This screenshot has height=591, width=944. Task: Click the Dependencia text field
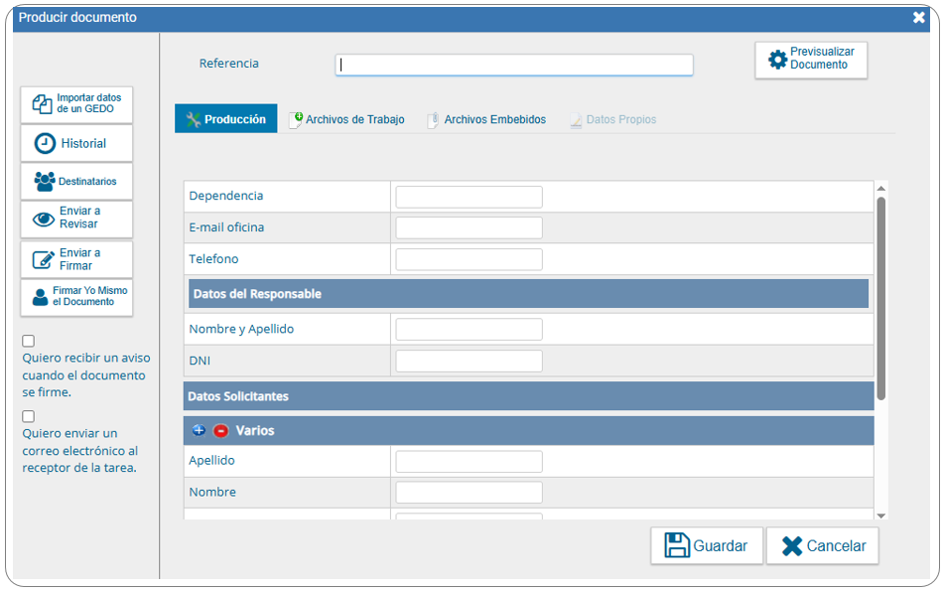469,197
